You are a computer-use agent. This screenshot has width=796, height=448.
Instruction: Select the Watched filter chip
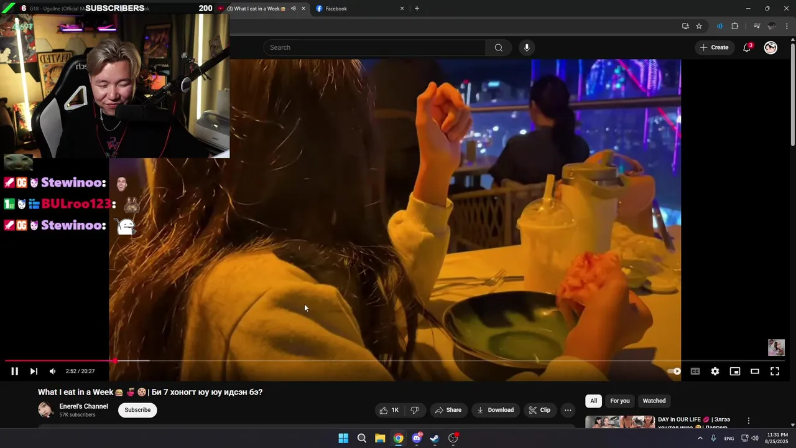654,401
